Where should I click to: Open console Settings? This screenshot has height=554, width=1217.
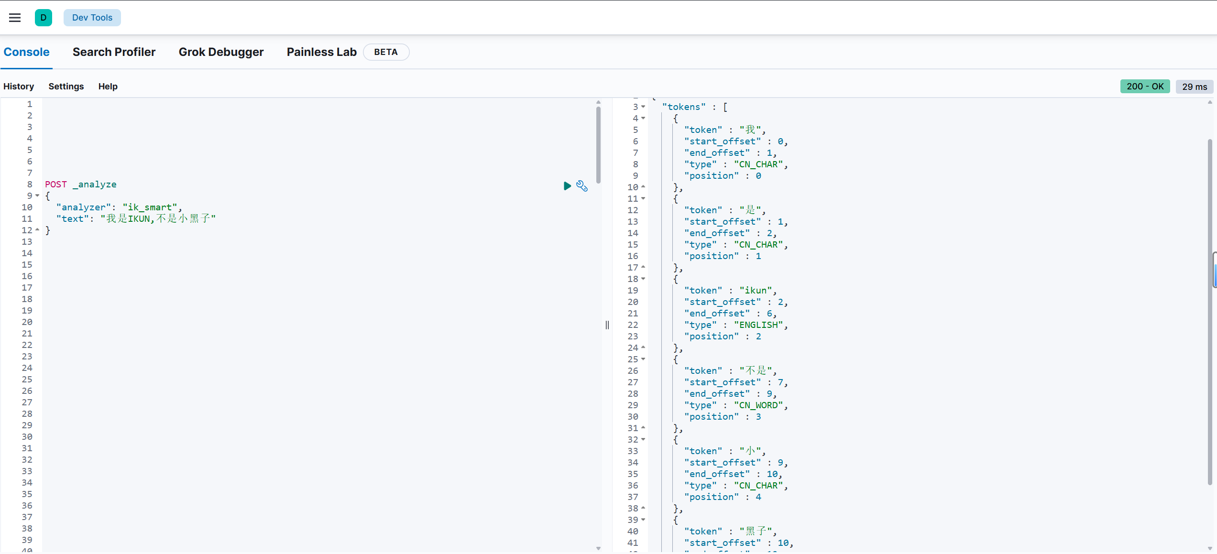point(66,87)
